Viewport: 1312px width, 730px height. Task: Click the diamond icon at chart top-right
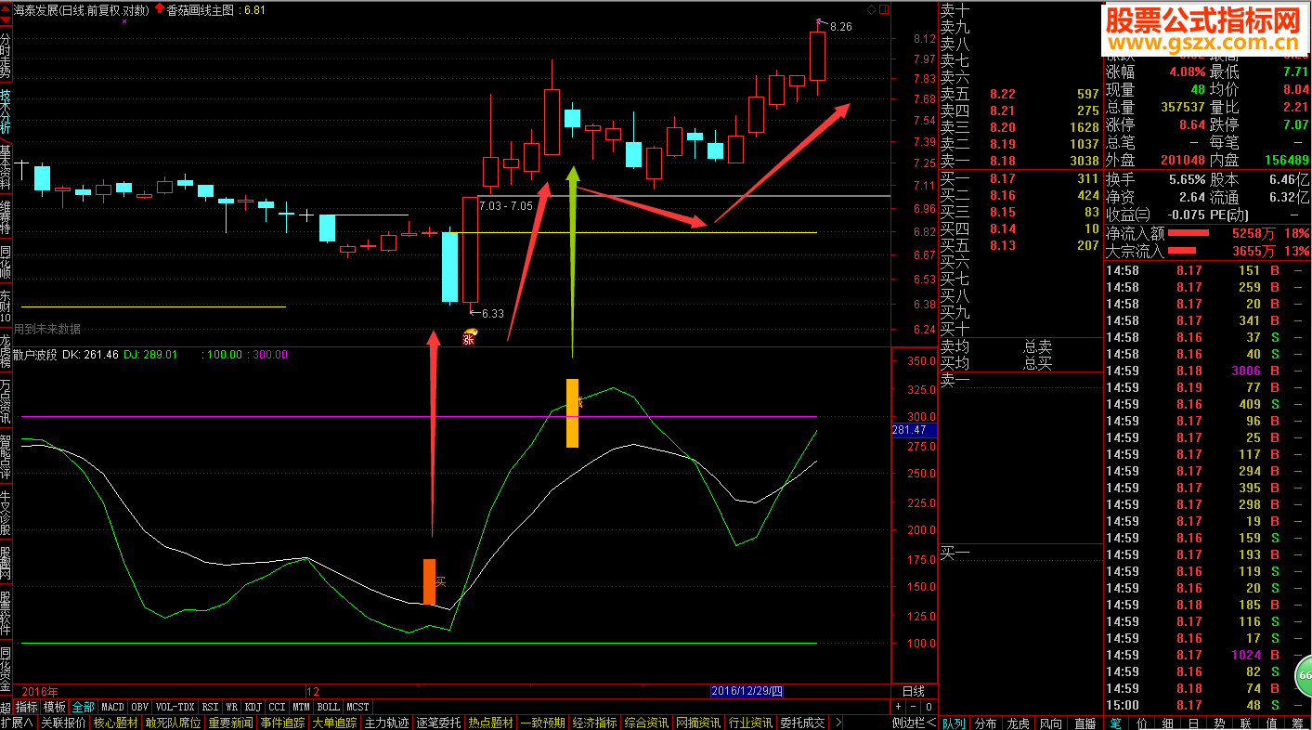[871, 9]
